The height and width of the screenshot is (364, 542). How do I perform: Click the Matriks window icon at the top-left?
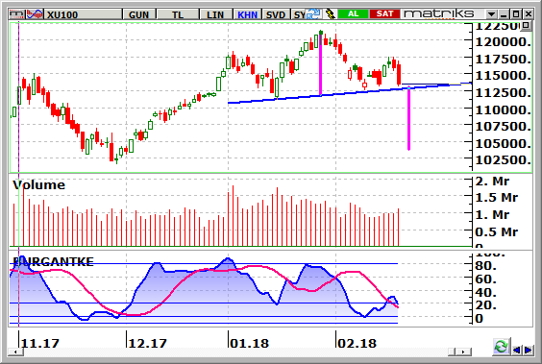(x=17, y=14)
